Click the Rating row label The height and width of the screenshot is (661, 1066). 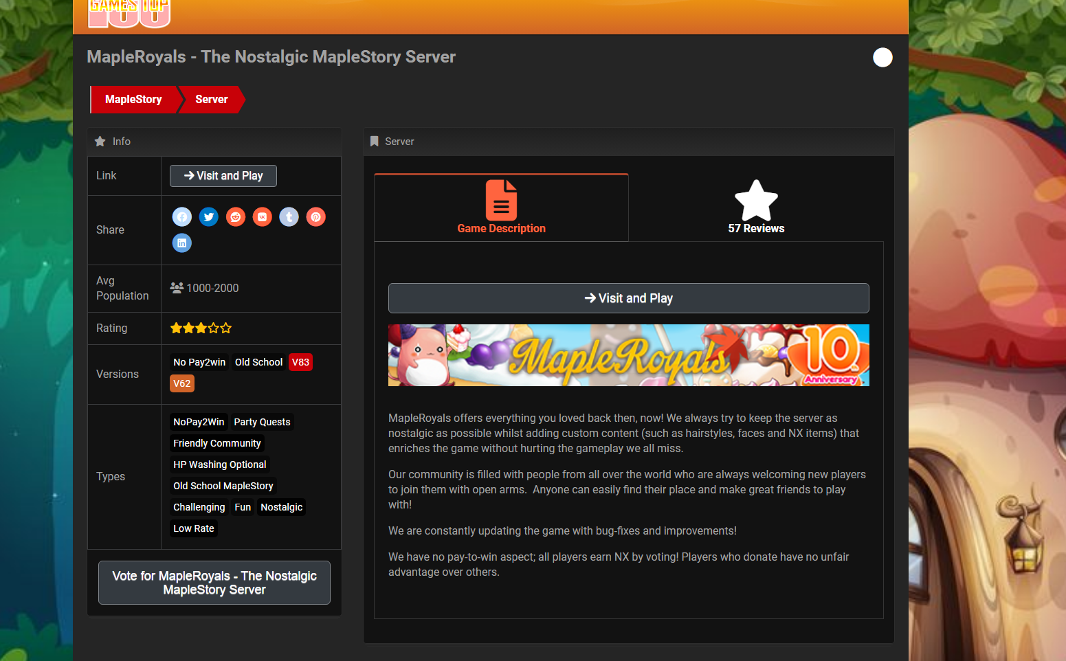[111, 328]
